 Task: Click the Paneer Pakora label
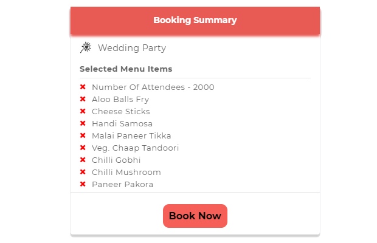point(122,184)
